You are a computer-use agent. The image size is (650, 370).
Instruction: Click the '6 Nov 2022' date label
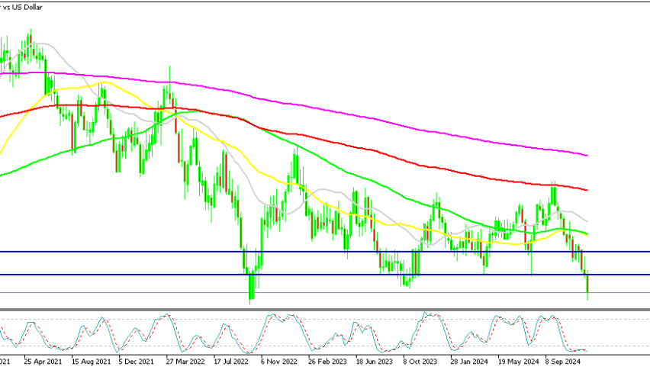(x=279, y=362)
